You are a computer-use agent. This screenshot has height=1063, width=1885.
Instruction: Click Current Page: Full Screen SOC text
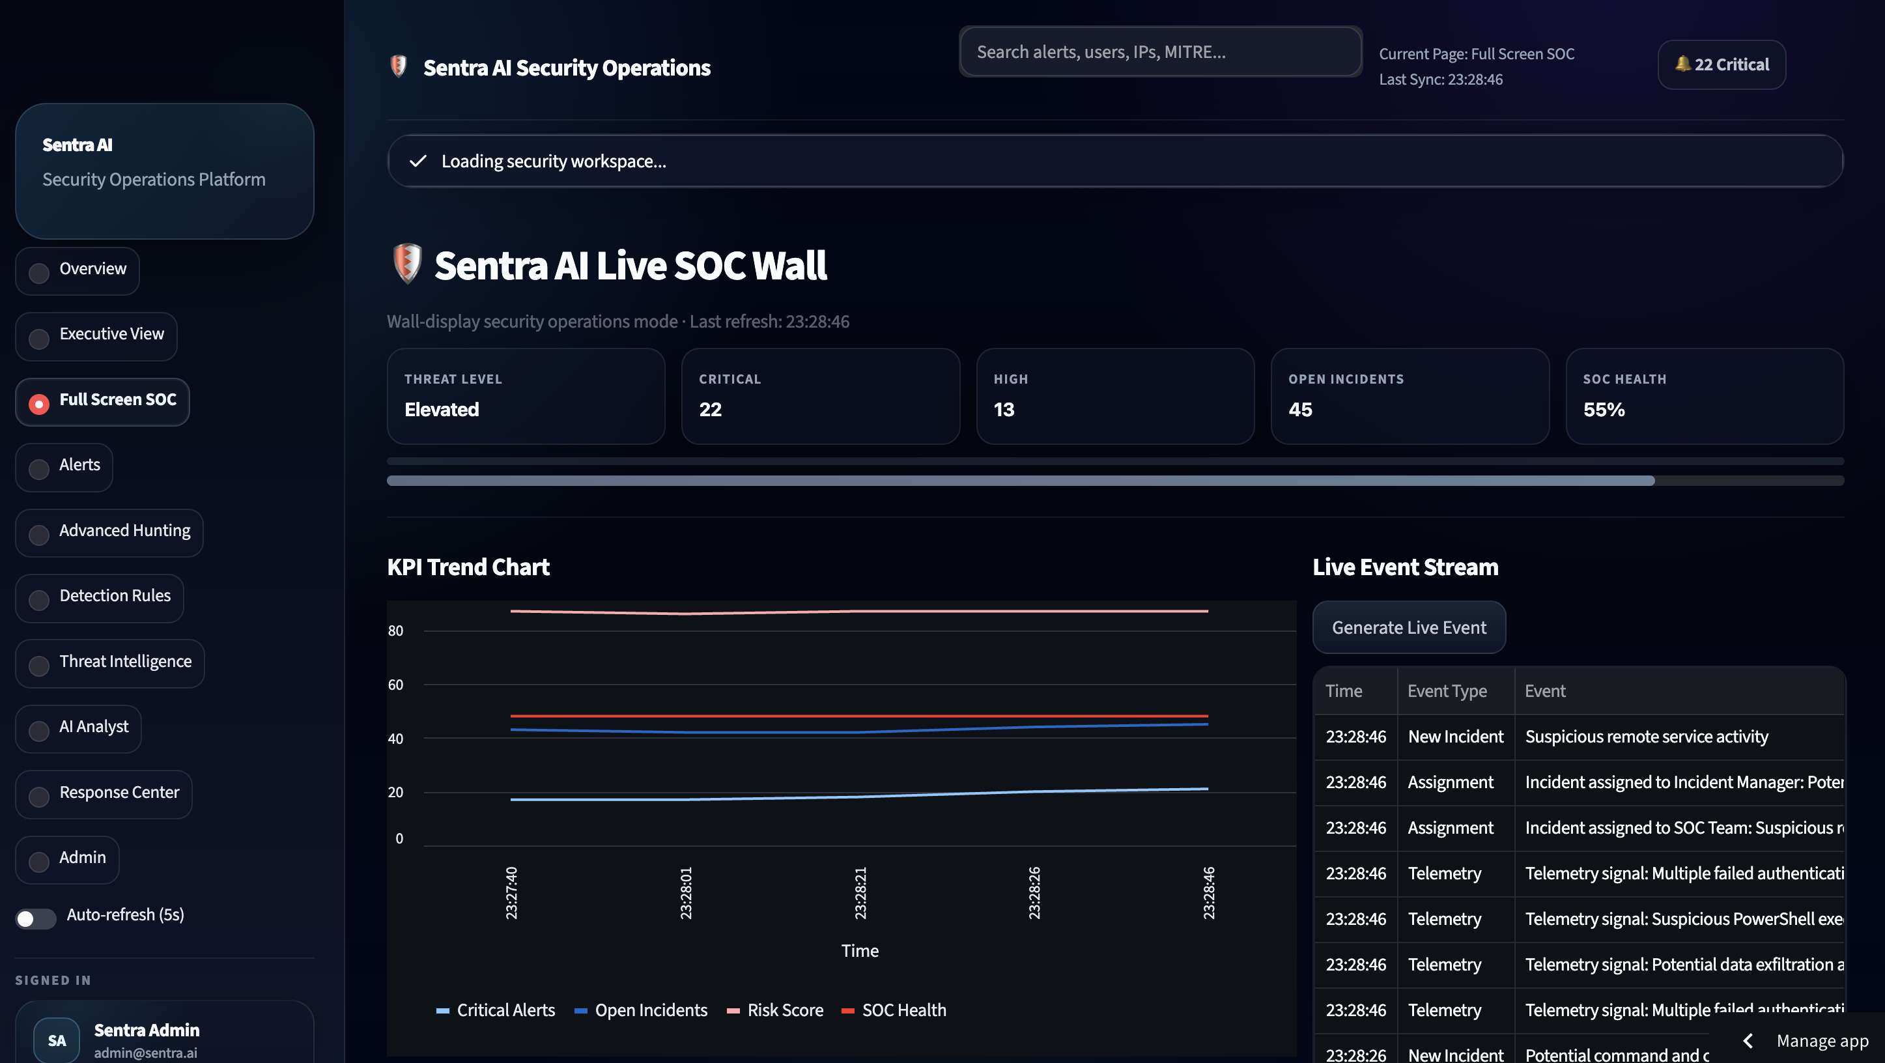(x=1477, y=53)
